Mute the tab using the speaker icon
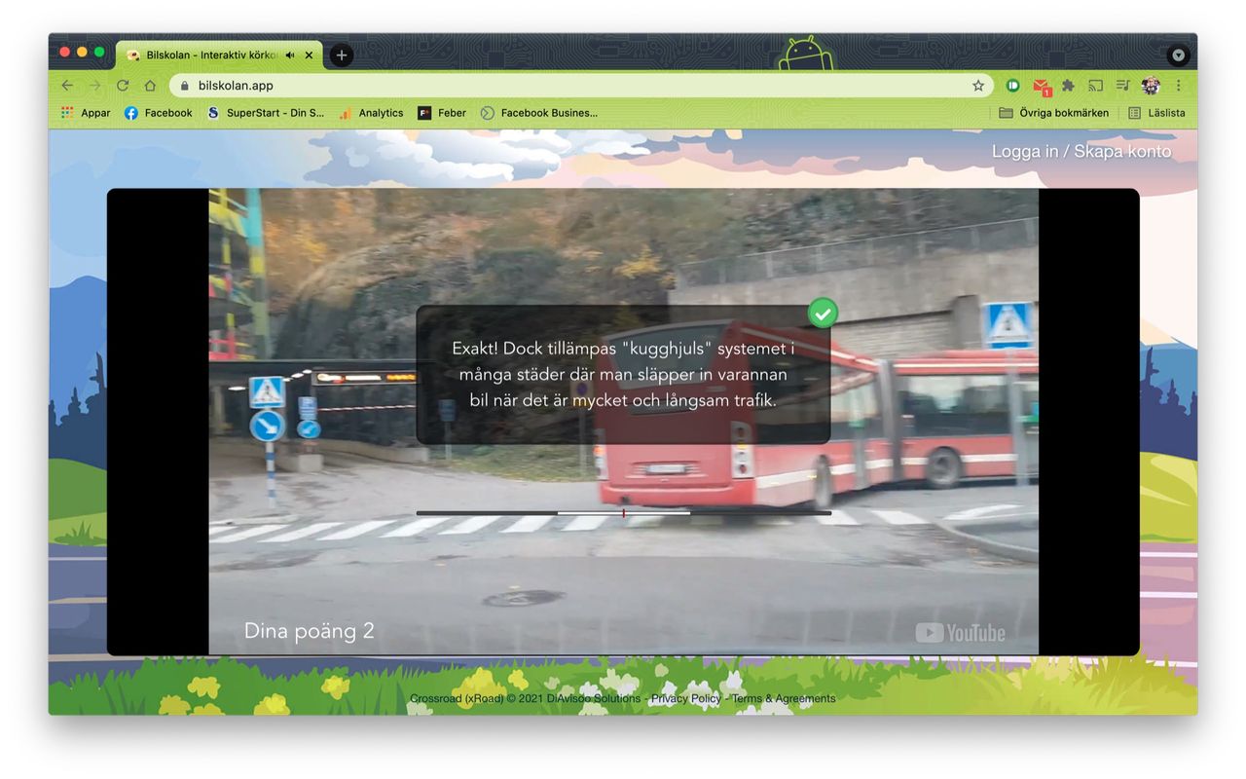Image resolution: width=1246 pixels, height=779 pixels. point(290,56)
